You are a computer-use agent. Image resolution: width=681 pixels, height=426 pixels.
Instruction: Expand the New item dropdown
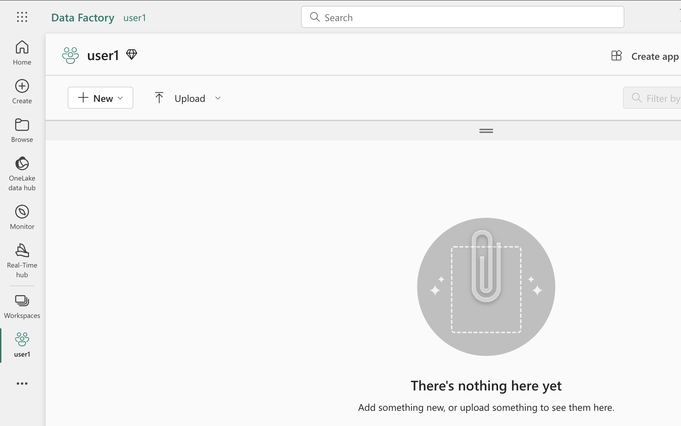coord(100,98)
